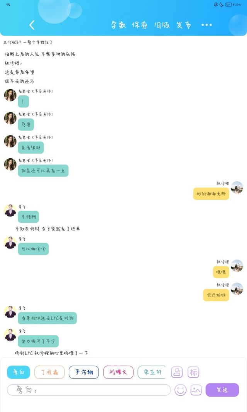
Task: Tap 李飞's avatar next to 不错啊
Action: pos(10,210)
